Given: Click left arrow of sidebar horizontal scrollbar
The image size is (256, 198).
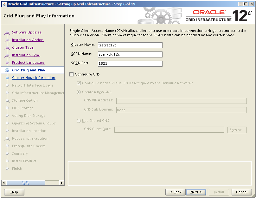Looking at the screenshot, I should pyautogui.click(x=4, y=183).
